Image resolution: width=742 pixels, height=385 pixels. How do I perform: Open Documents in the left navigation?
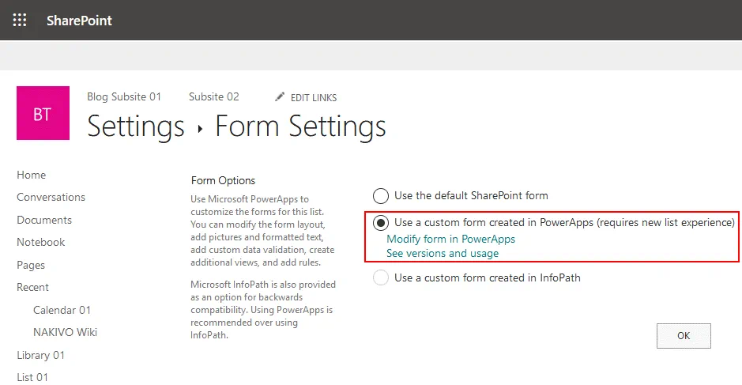pyautogui.click(x=44, y=220)
